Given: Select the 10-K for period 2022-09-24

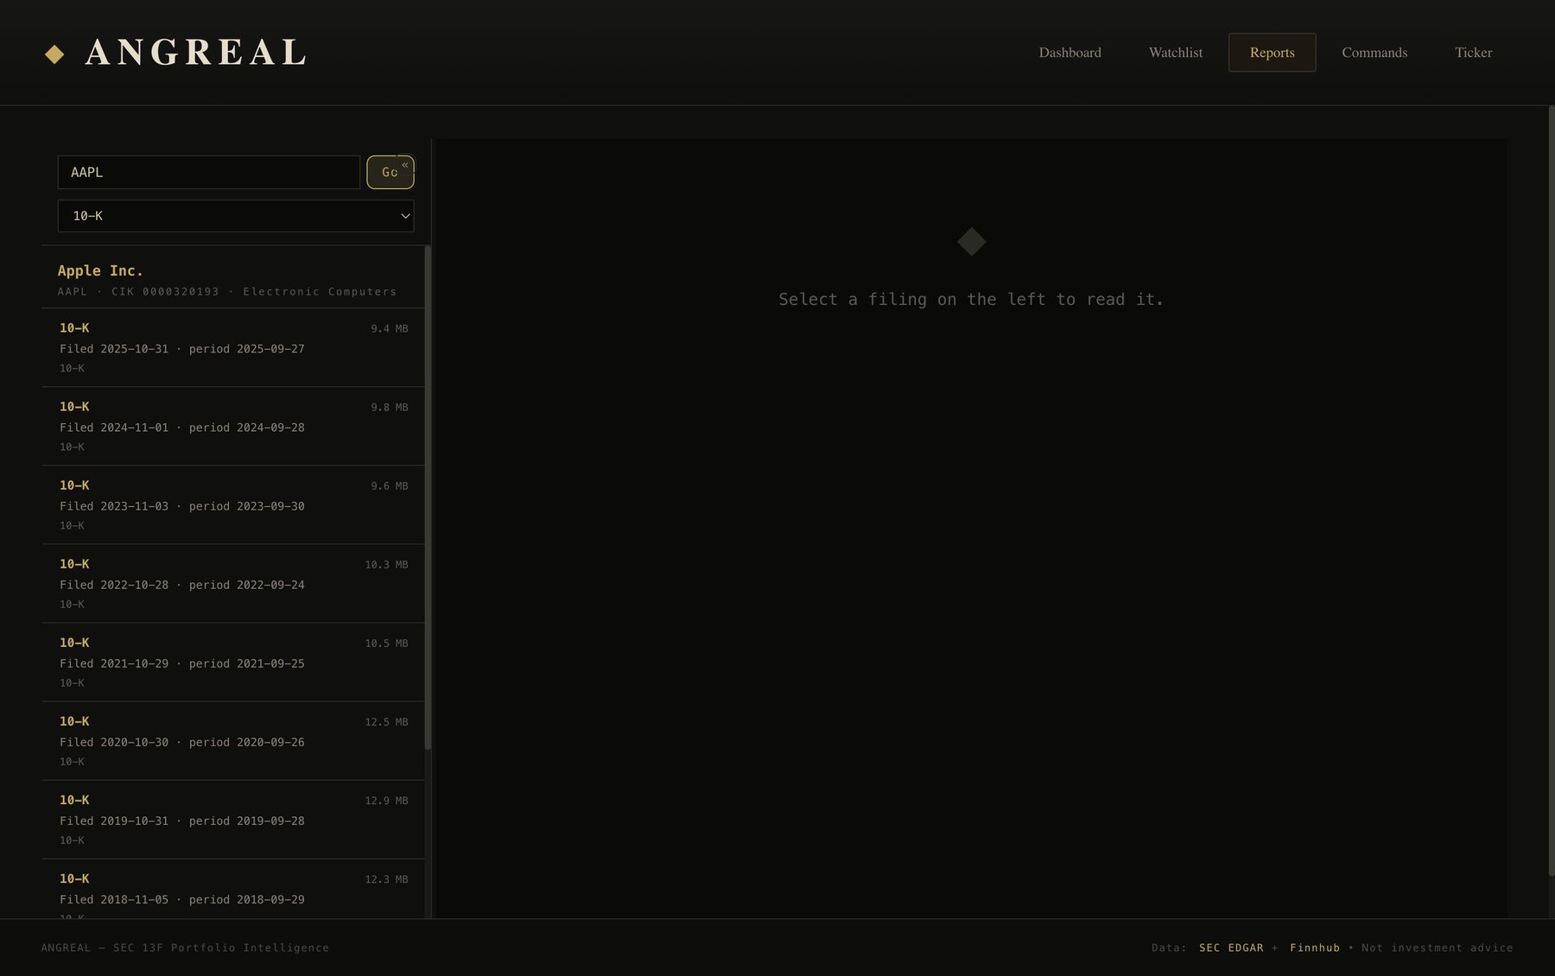Looking at the screenshot, I should [x=233, y=583].
